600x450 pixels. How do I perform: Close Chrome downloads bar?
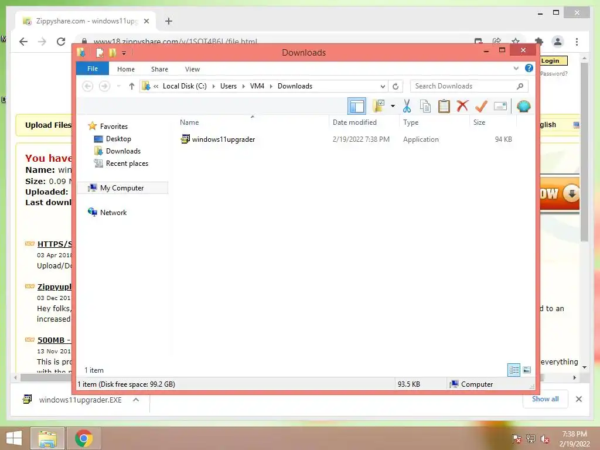coord(578,398)
